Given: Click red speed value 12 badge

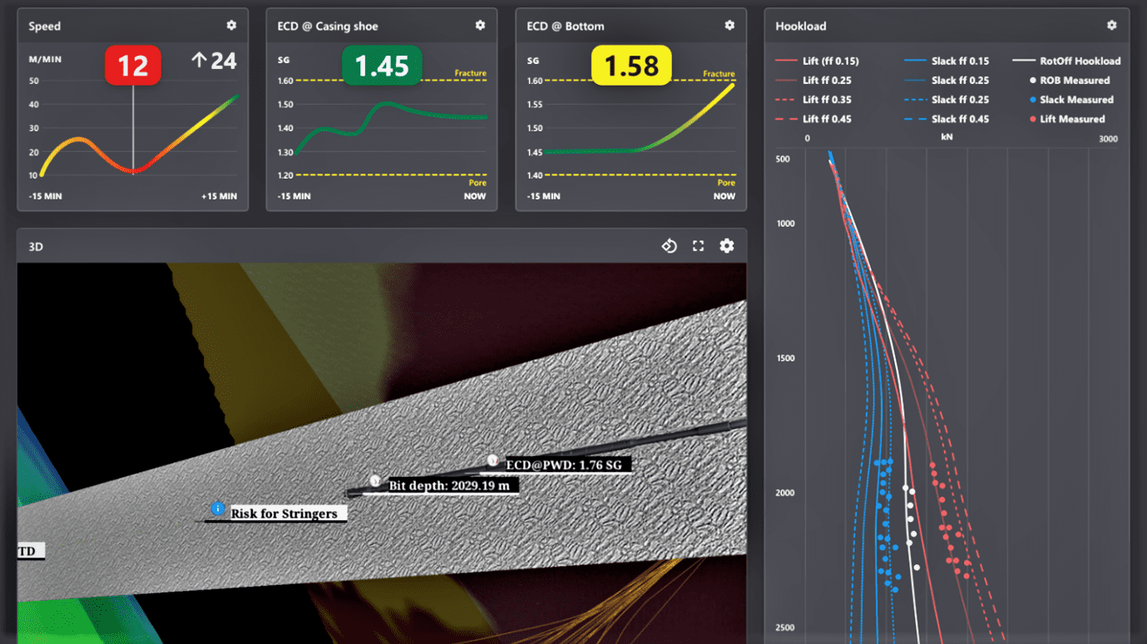Looking at the screenshot, I should pos(133,66).
